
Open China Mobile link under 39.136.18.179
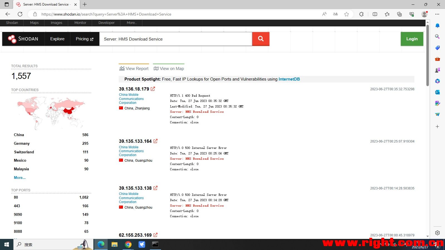(x=131, y=99)
